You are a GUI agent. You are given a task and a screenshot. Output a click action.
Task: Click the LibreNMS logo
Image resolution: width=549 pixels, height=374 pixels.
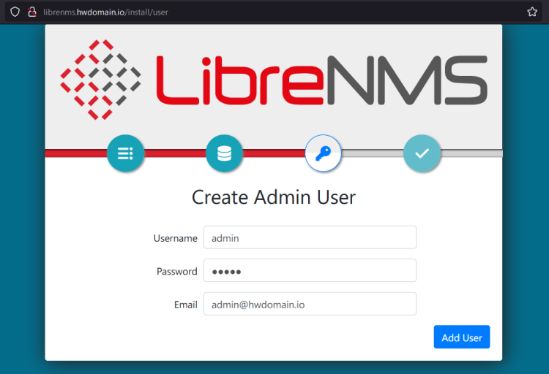[x=274, y=80]
